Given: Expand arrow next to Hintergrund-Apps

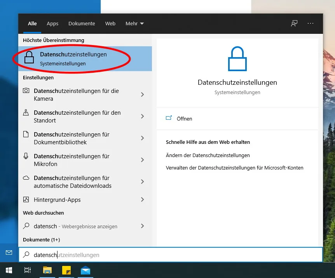Looking at the screenshot, I should point(142,199).
